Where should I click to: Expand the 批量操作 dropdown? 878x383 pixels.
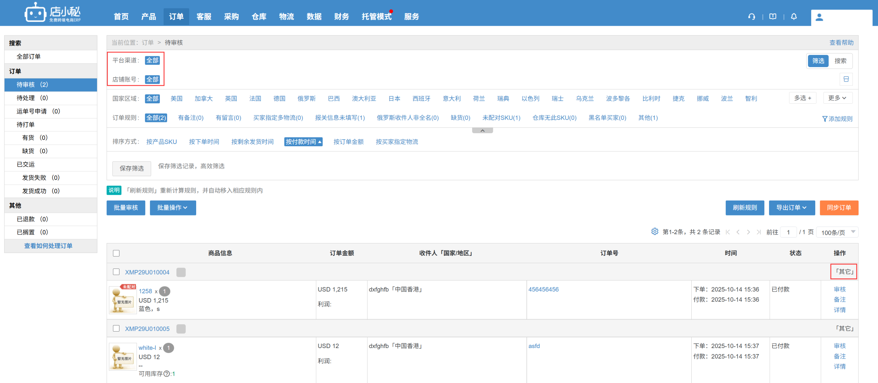[173, 208]
